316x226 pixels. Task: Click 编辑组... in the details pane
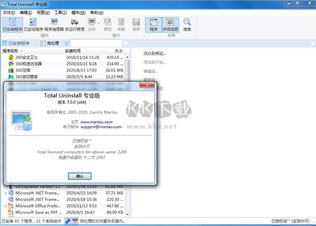[x=151, y=71]
